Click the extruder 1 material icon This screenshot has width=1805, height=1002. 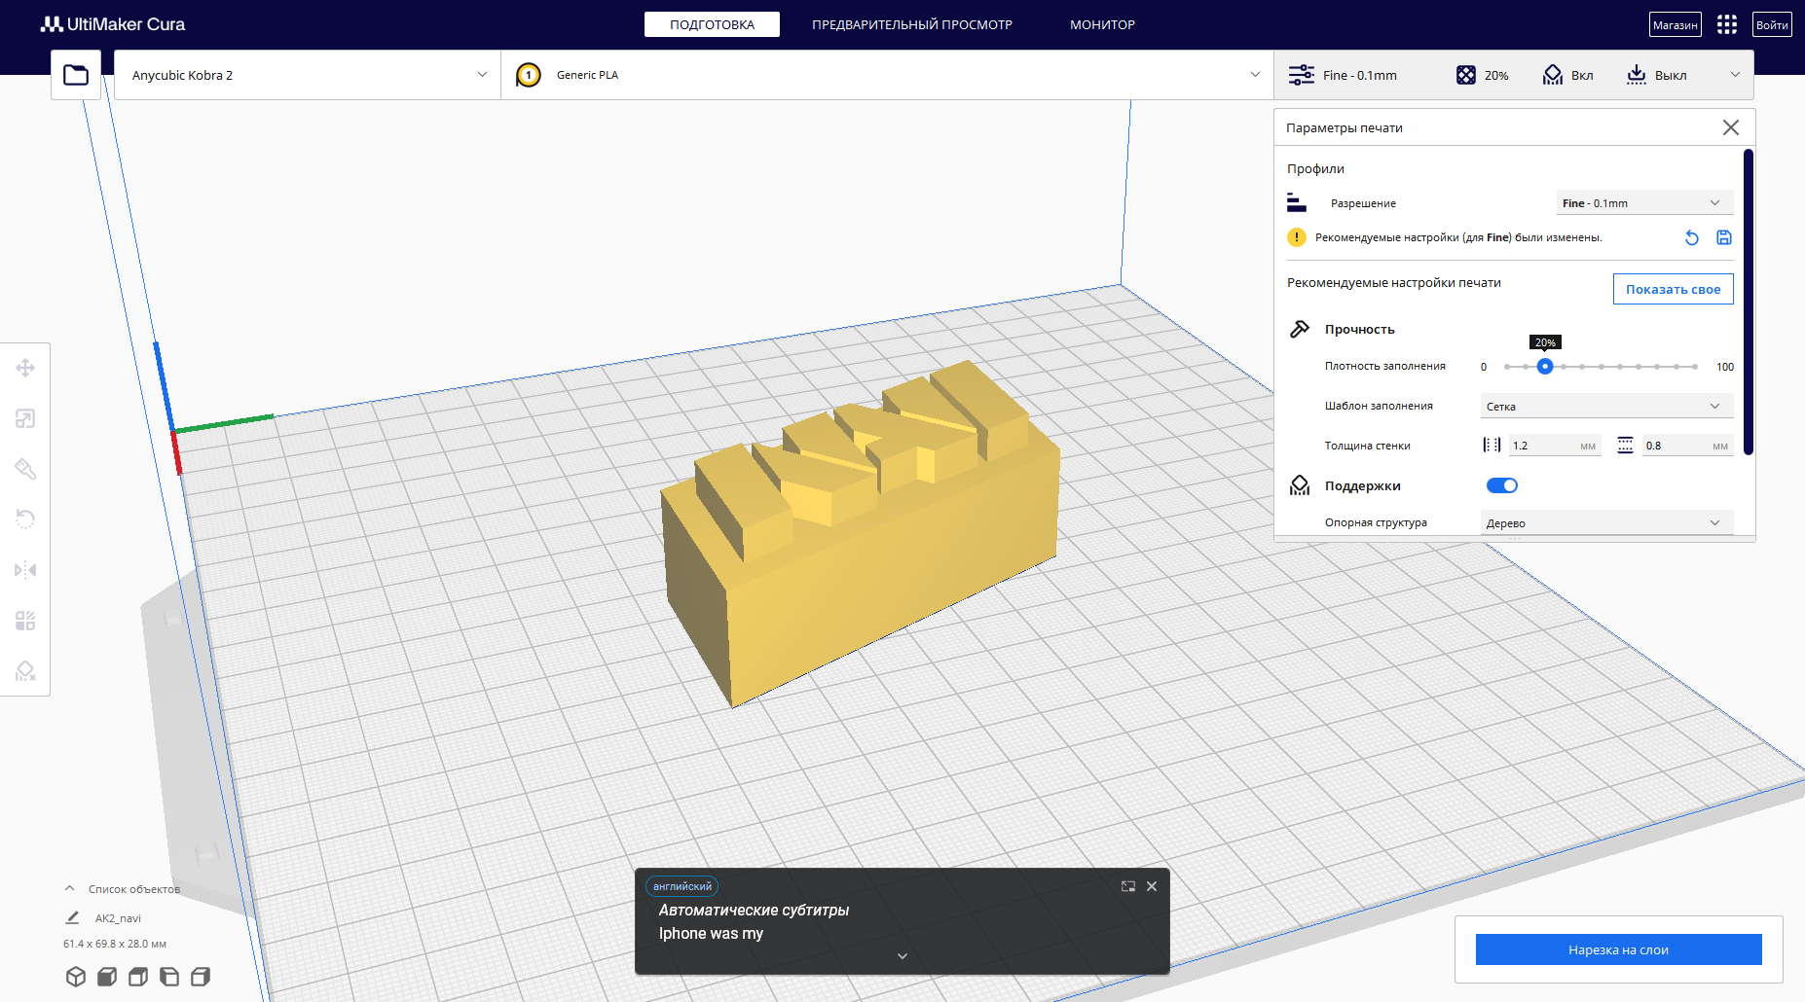pyautogui.click(x=529, y=75)
